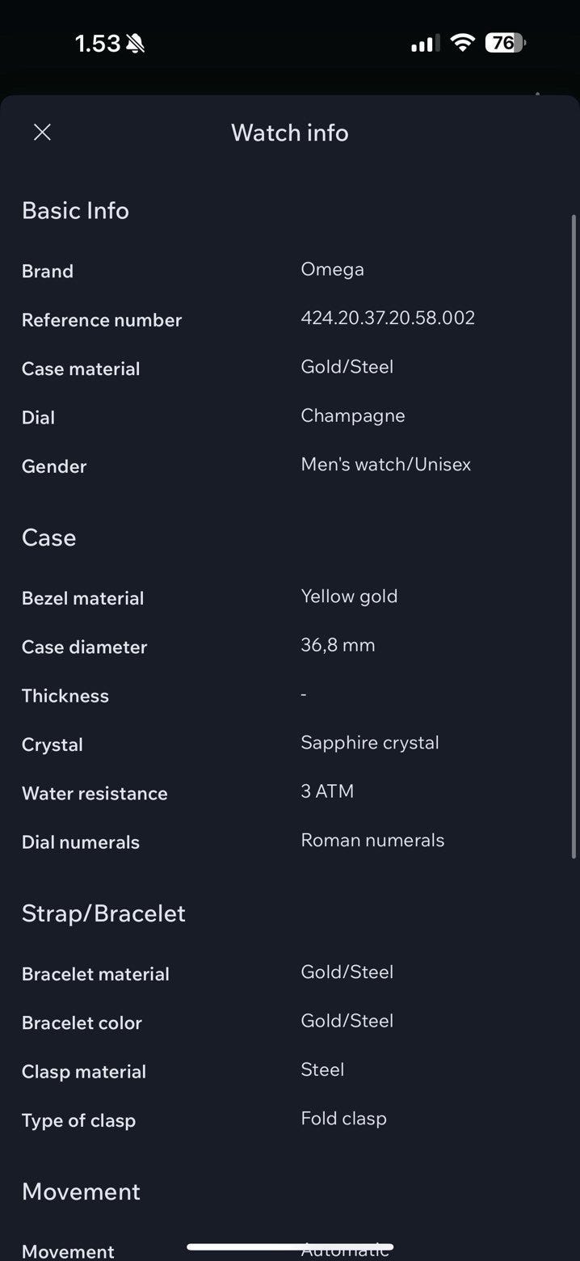
Task: Tap the Roman numerals value
Action: 372,840
